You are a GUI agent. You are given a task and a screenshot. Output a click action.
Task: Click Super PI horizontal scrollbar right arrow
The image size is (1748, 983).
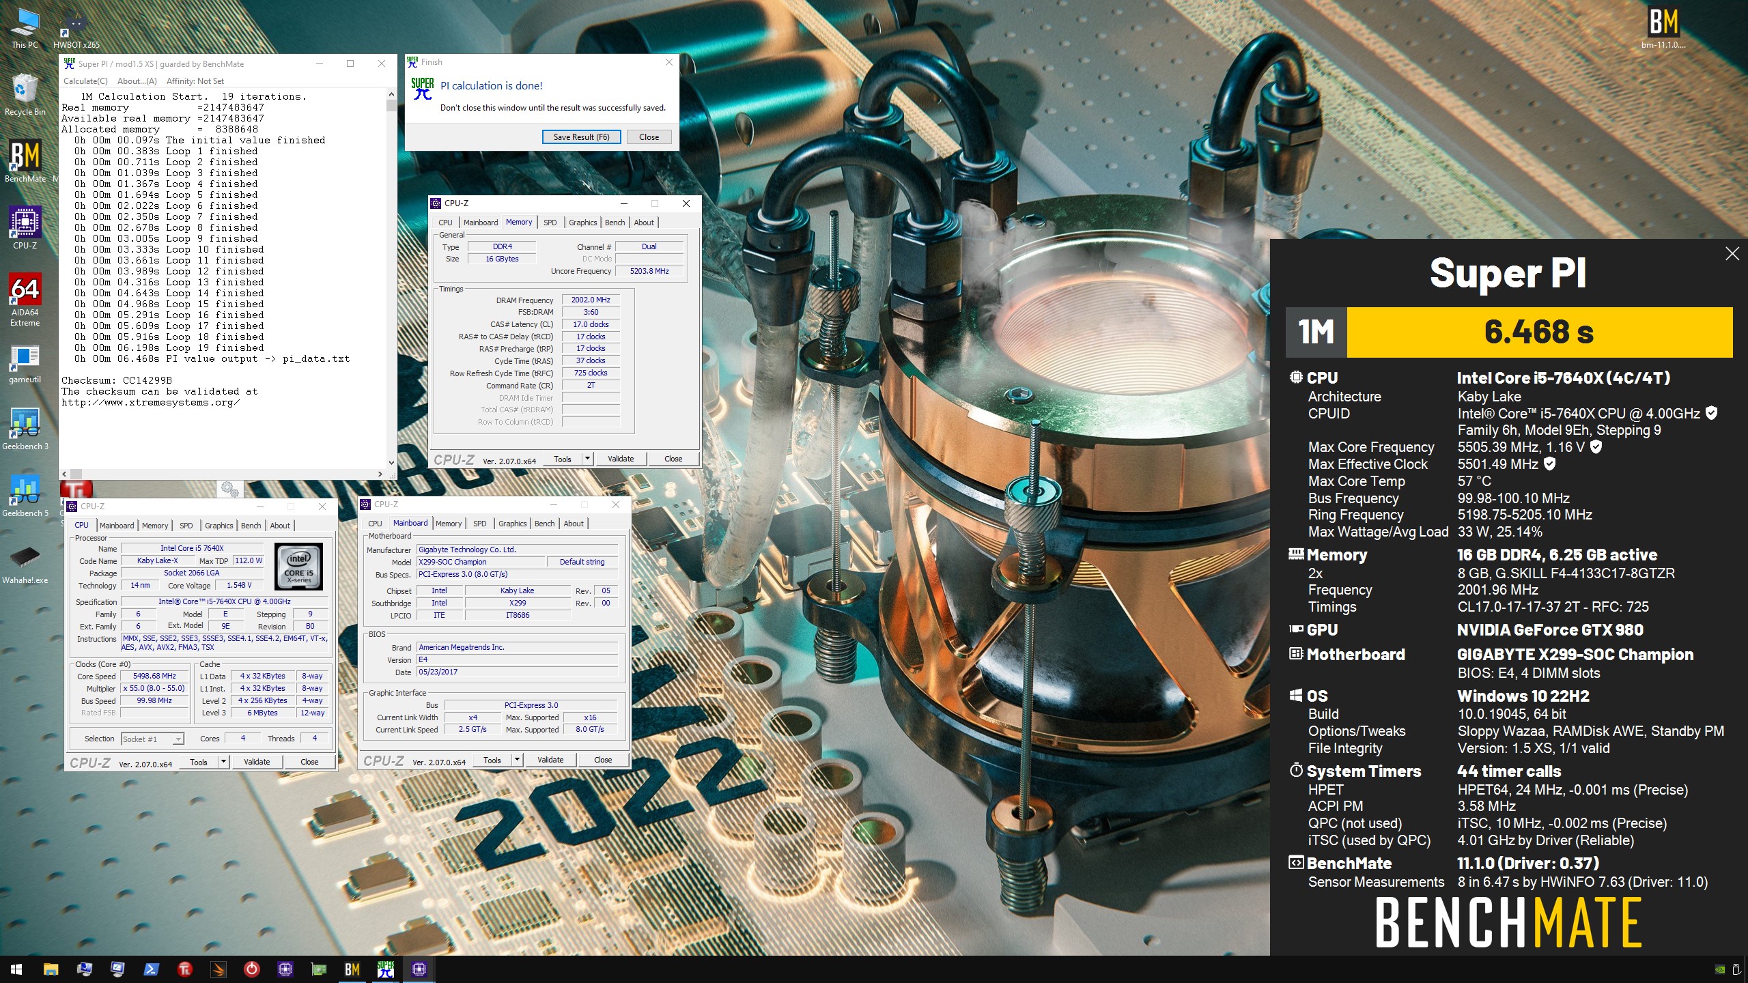tap(380, 474)
